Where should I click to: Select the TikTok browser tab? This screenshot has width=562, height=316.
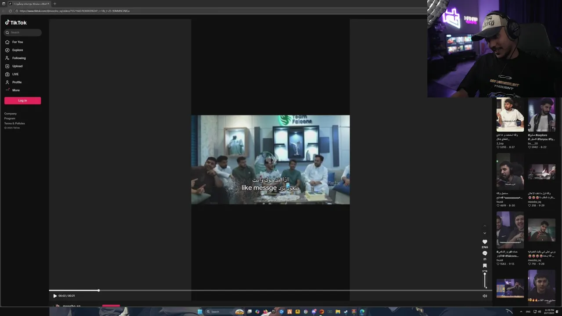pyautogui.click(x=29, y=4)
